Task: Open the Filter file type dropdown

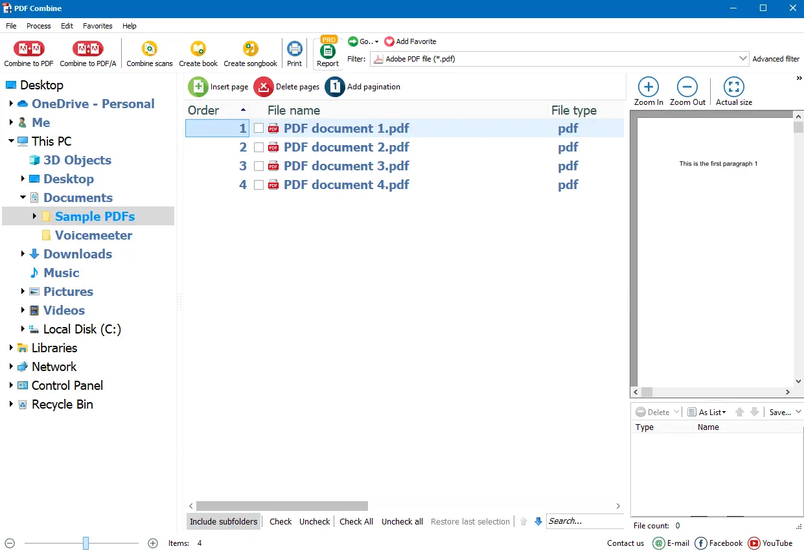Action: 742,59
